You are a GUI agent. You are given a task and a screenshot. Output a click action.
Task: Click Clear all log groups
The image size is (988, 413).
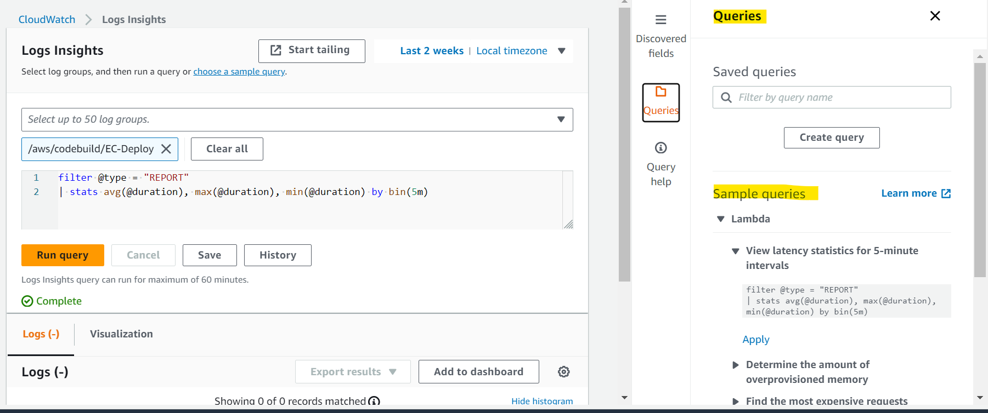pyautogui.click(x=227, y=149)
